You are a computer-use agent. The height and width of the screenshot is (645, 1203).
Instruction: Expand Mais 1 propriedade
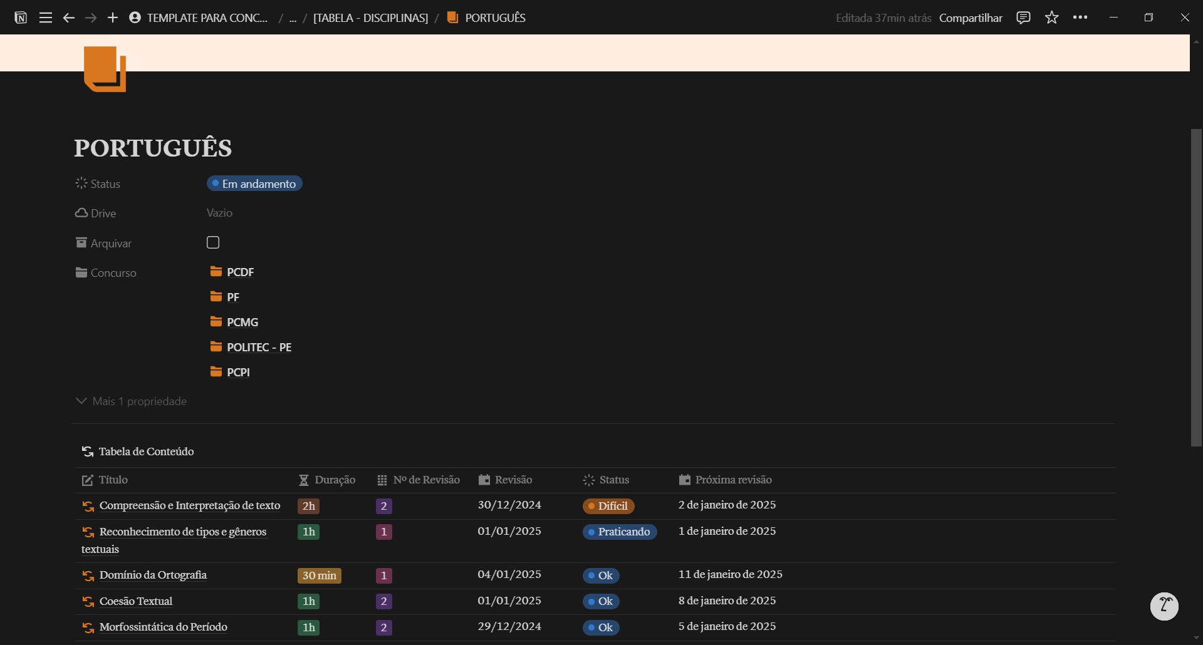point(132,401)
